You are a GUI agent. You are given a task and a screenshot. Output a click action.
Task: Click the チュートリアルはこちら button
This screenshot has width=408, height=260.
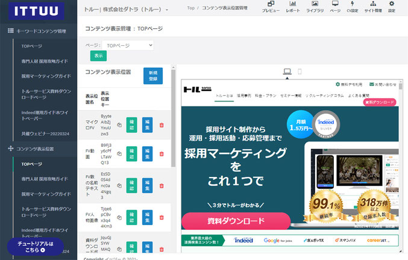tap(36, 247)
